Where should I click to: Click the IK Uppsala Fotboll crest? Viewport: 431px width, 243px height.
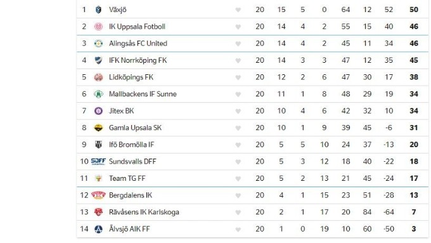pos(98,27)
